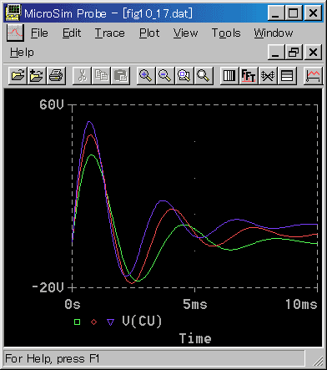Toggle the performance analysis icon
327x370 pixels.
268,75
